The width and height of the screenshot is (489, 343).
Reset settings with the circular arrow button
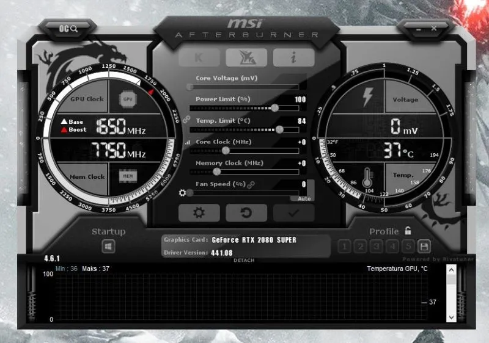[x=246, y=213]
